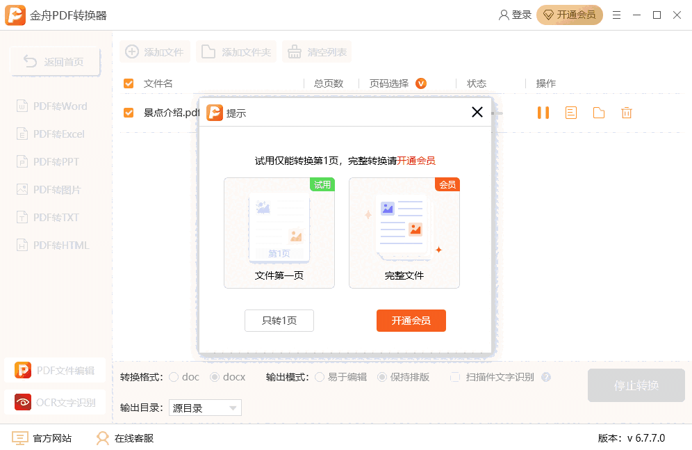This screenshot has height=450, width=692.
Task: Enable 扫描件文字识别 checkbox
Action: pos(455,377)
